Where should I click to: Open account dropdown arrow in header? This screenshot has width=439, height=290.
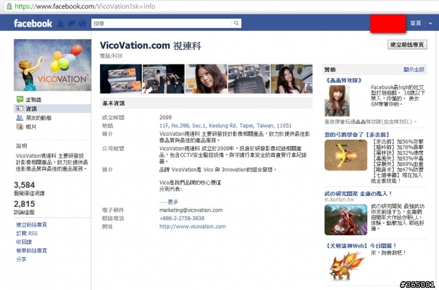click(x=430, y=23)
